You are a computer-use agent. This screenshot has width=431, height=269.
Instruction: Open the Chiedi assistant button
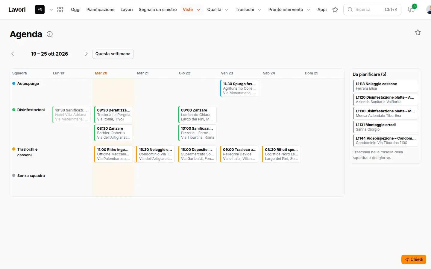click(x=414, y=259)
